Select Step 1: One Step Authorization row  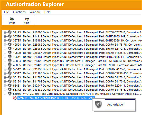click(56, 98)
